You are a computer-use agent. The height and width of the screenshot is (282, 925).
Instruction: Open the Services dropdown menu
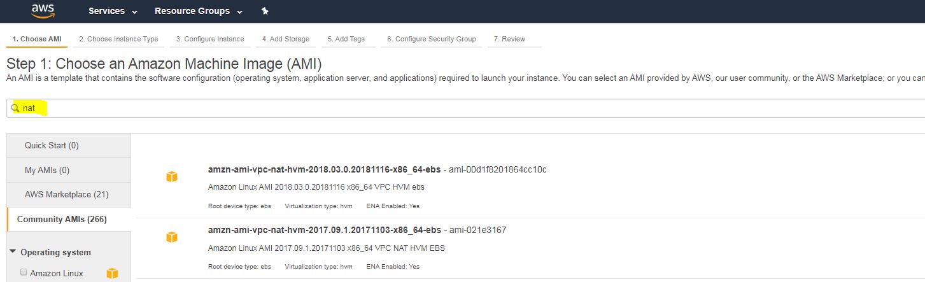[x=113, y=11]
